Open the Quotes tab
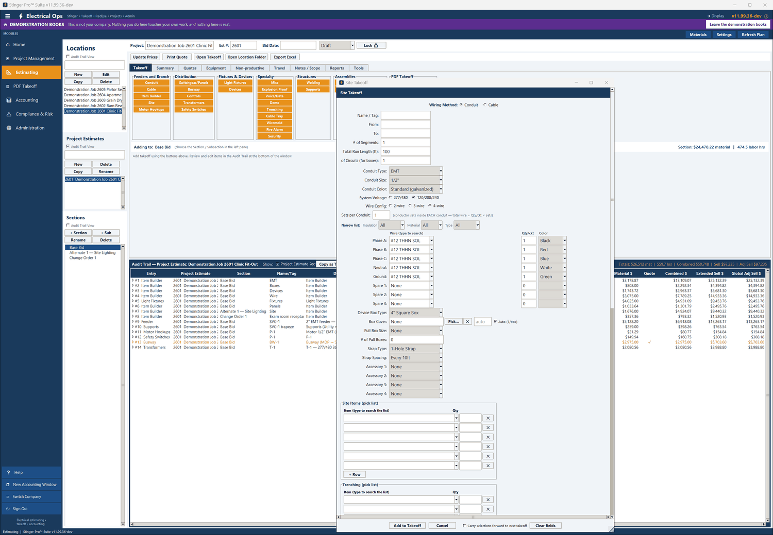The image size is (773, 535). tap(190, 68)
